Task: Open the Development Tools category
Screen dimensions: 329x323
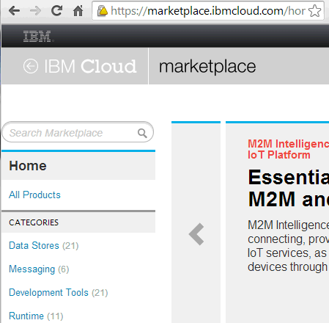Action: click(48, 292)
